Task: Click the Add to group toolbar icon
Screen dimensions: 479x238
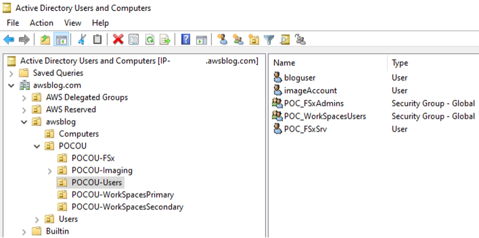Action: 301,40
